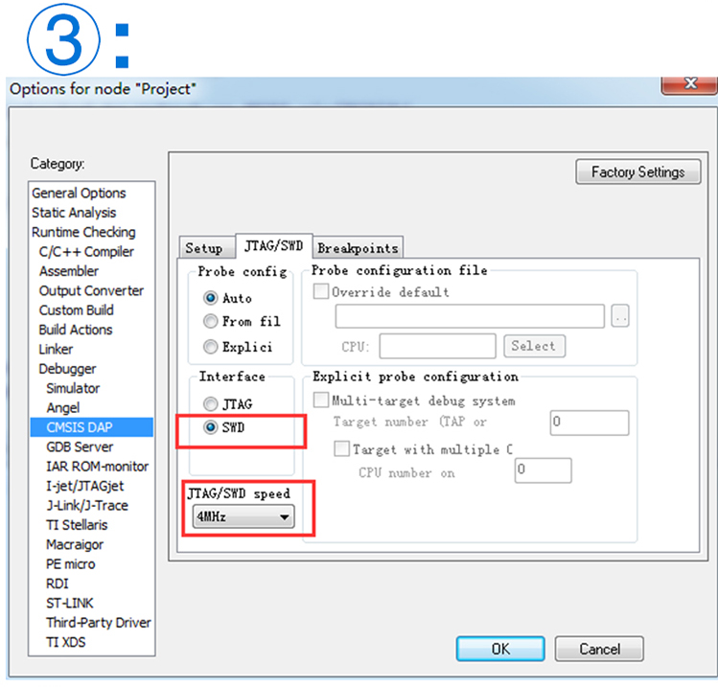The image size is (718, 687).
Task: Open the Output Converter category
Action: tap(91, 290)
